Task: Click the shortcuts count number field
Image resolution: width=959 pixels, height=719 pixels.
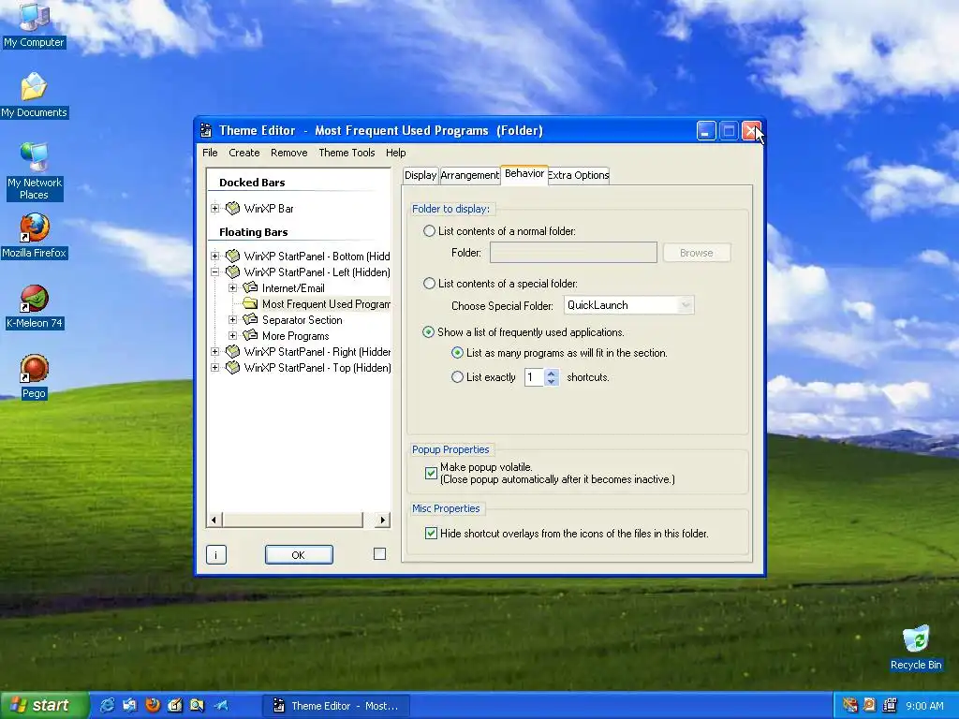Action: [534, 377]
